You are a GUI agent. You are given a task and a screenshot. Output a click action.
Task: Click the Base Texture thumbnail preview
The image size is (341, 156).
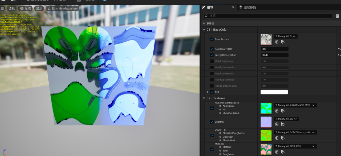(x=266, y=39)
